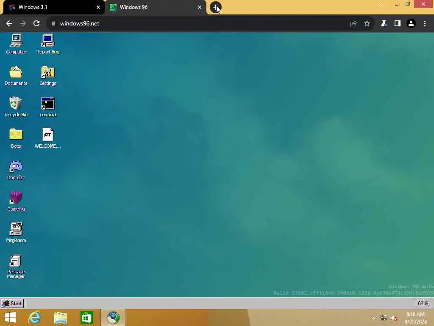Open the Recycle Bin icon
434x326 pixels.
(x=16, y=107)
